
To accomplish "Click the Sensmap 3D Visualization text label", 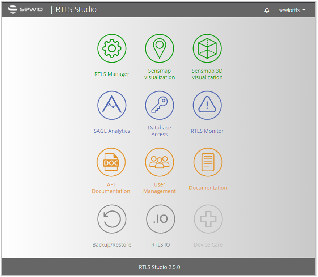I will click(207, 74).
